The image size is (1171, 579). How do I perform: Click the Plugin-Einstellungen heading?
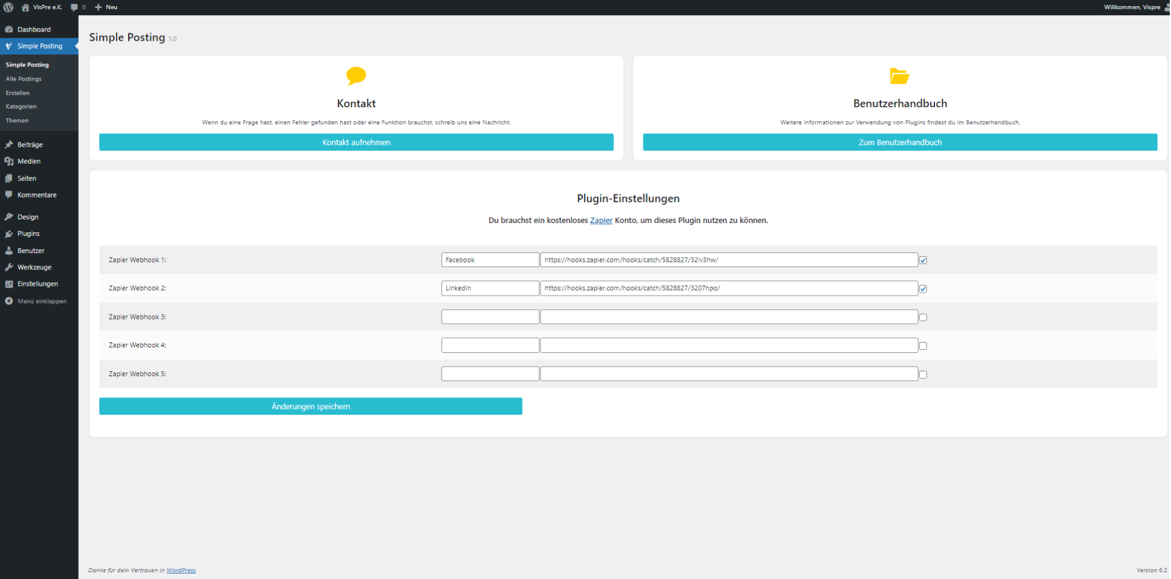[628, 198]
